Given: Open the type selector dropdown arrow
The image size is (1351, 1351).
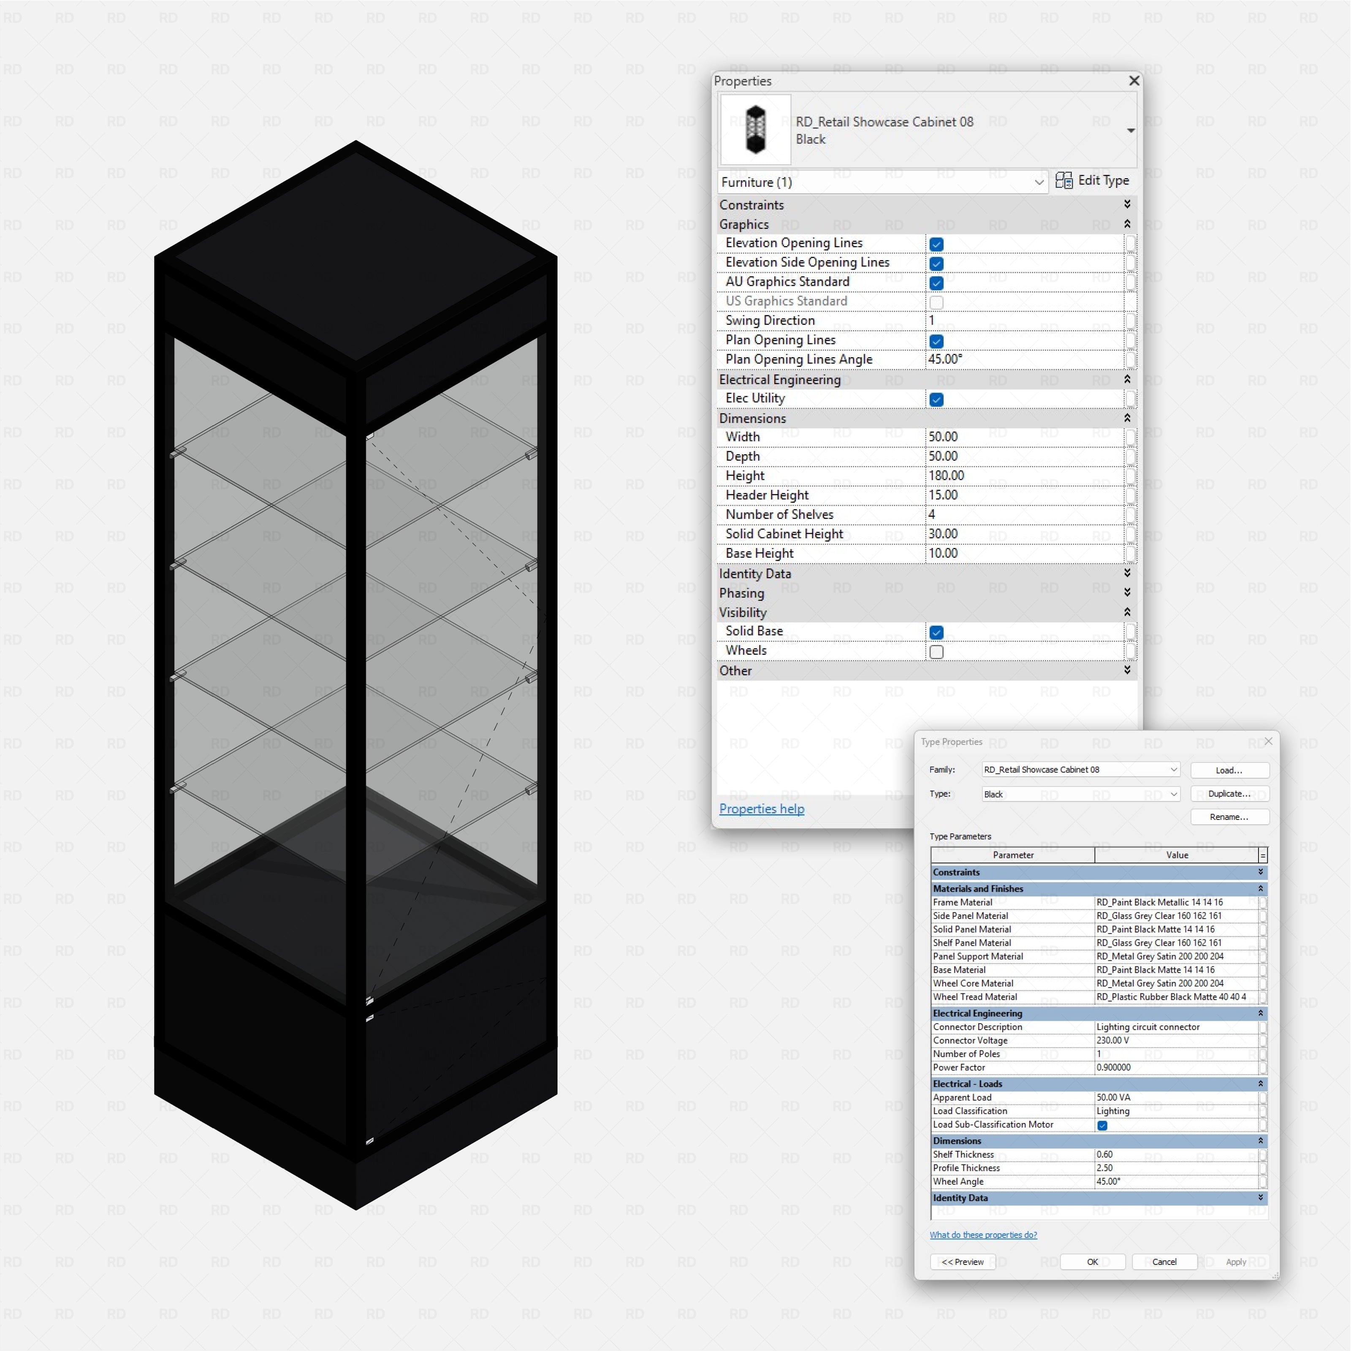Looking at the screenshot, I should tap(1130, 131).
